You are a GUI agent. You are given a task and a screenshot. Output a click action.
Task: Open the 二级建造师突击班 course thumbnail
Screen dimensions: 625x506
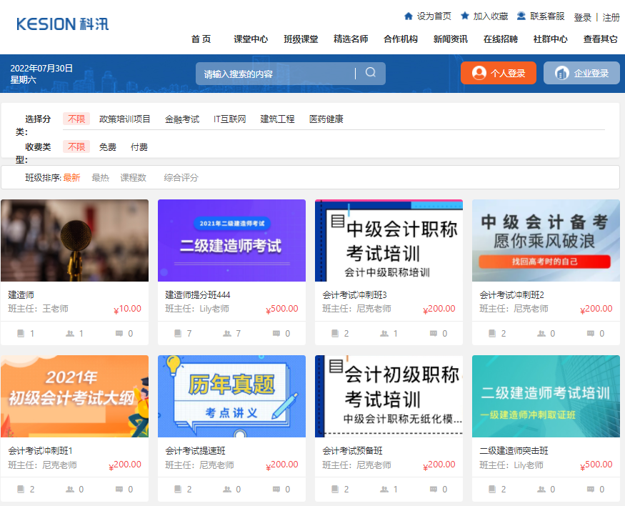point(545,396)
